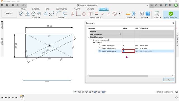Click OK in the Parameters dialog

(169, 80)
